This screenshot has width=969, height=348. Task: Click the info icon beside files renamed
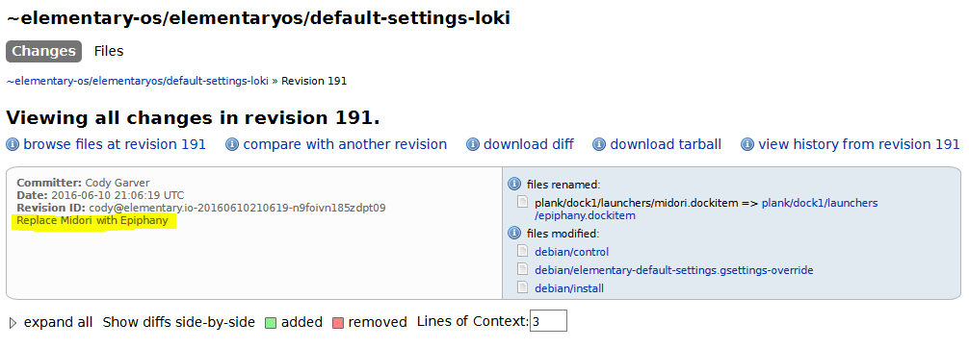tap(514, 184)
